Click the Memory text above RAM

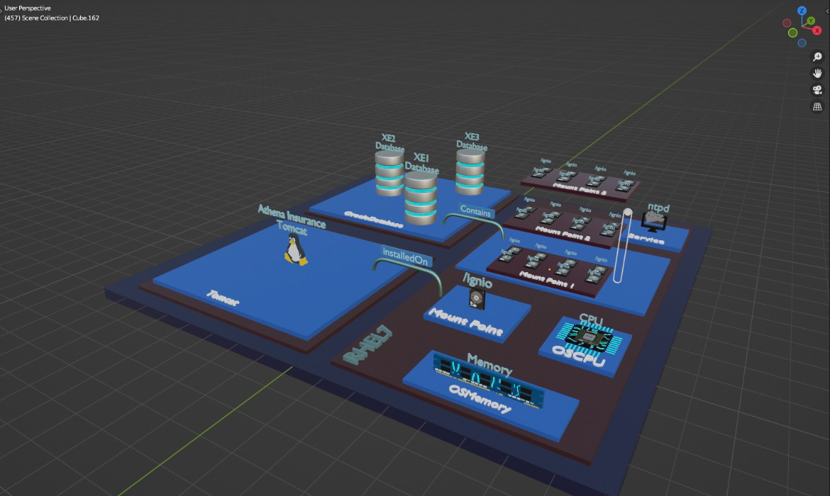pos(489,364)
